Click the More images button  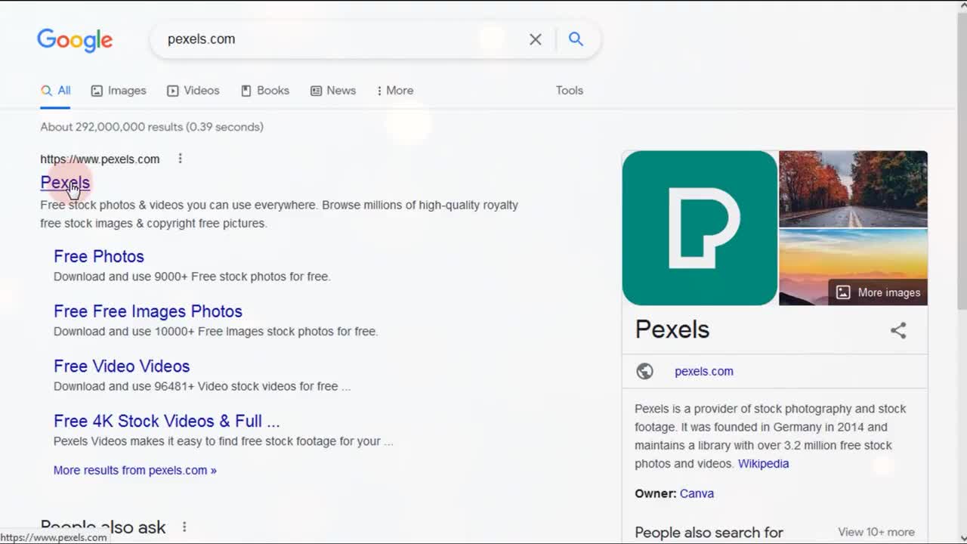(x=878, y=292)
